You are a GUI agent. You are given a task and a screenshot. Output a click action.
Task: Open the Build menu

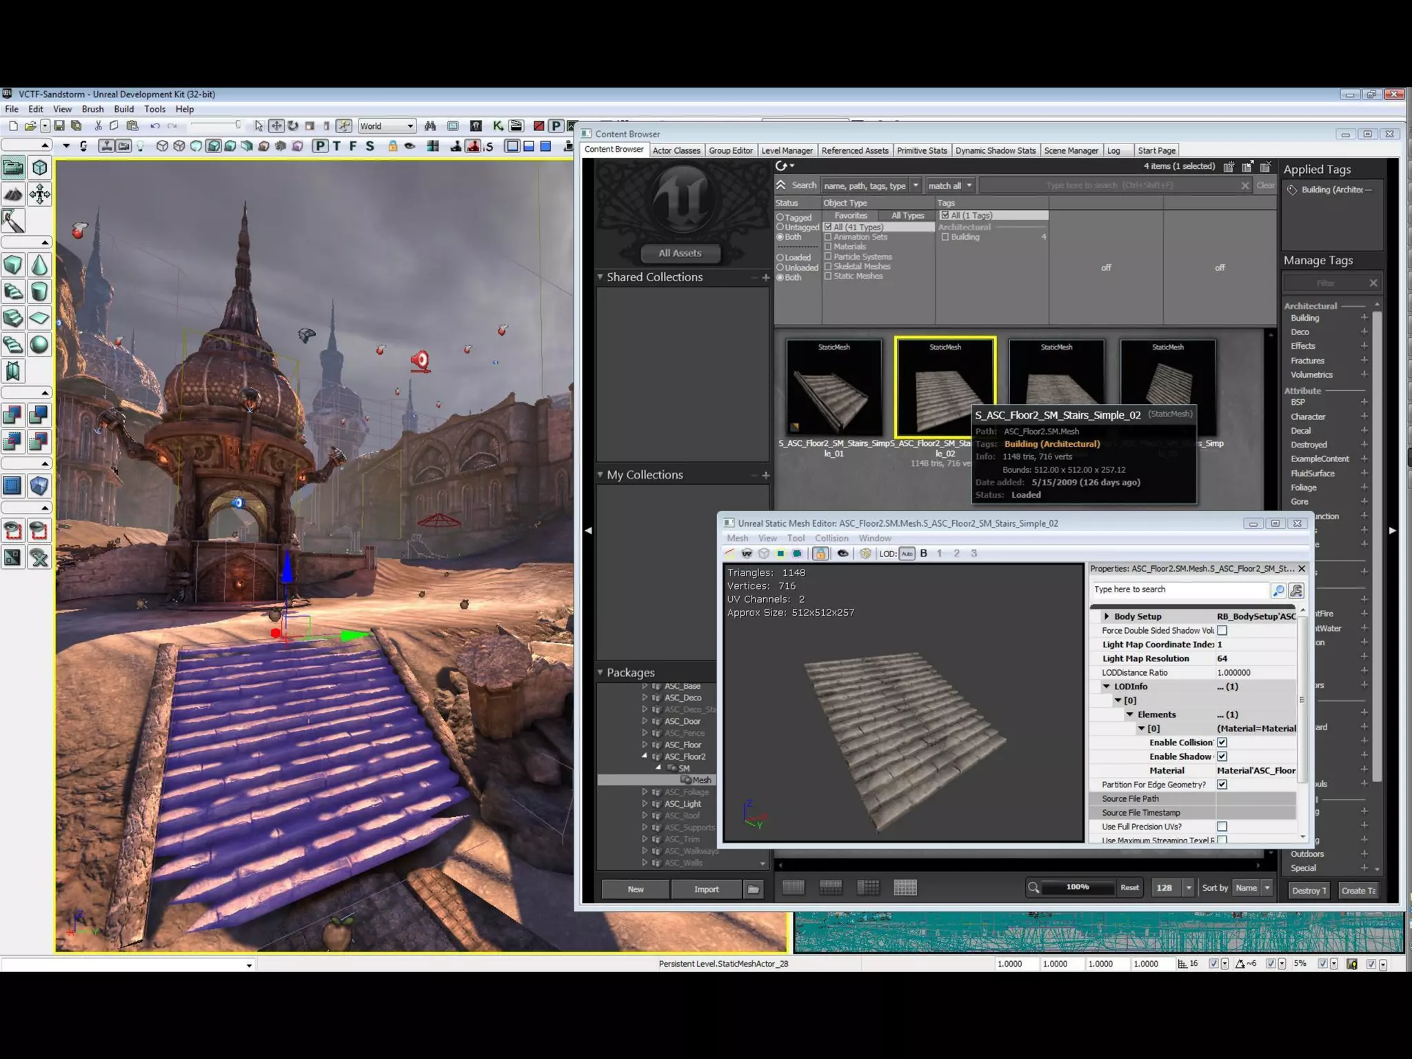click(123, 109)
